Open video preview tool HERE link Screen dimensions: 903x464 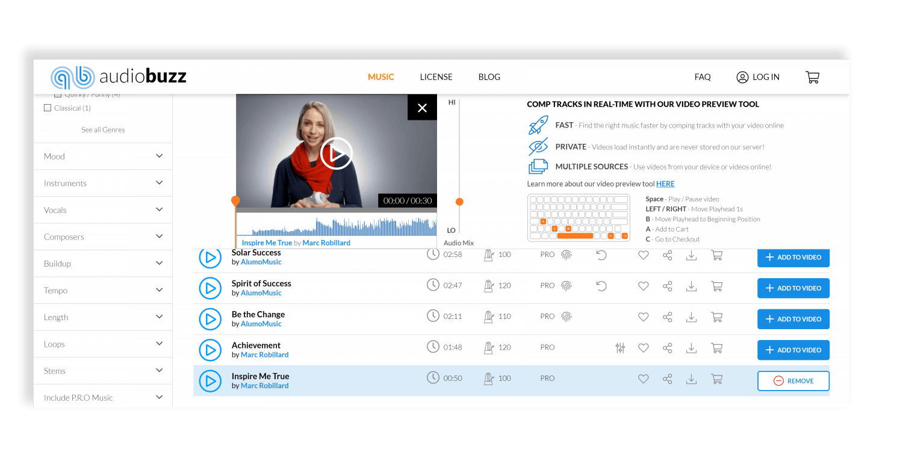pyautogui.click(x=665, y=184)
